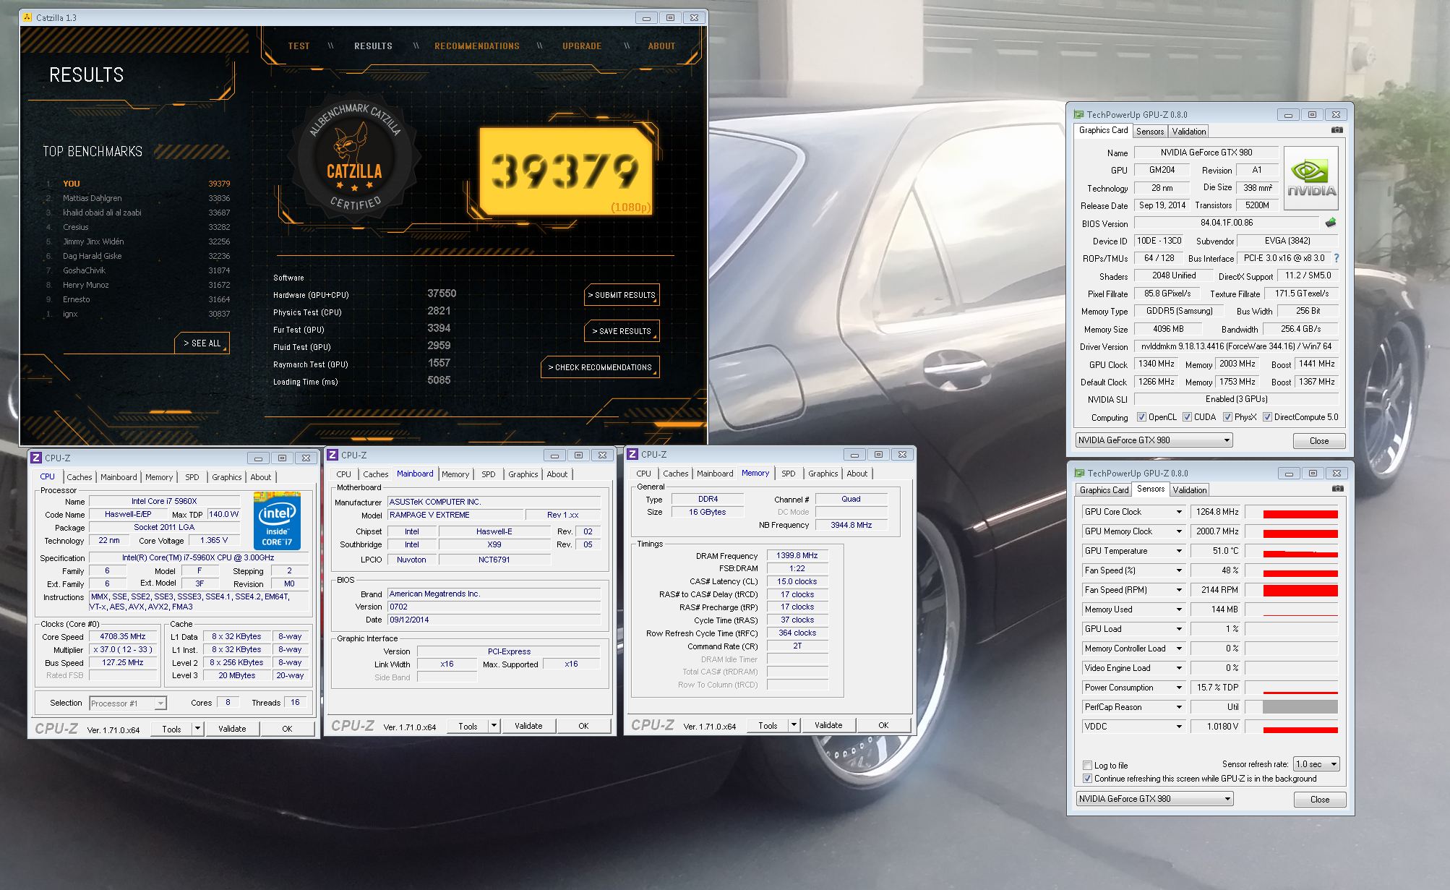The image size is (1450, 890).
Task: Click RAMPAGE V EXTREME model field
Action: [455, 515]
